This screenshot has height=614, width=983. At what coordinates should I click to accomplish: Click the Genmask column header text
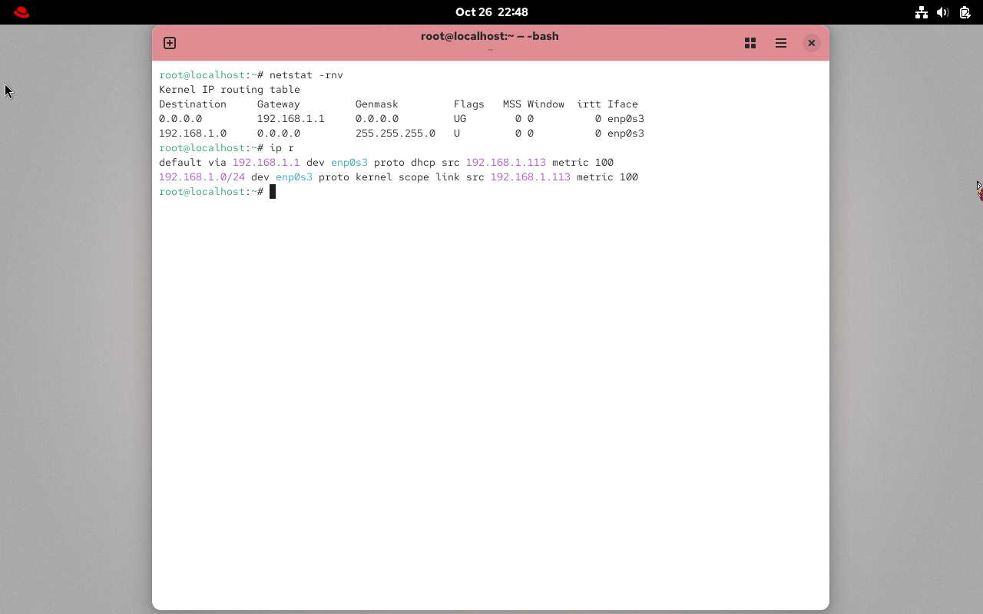tap(376, 104)
